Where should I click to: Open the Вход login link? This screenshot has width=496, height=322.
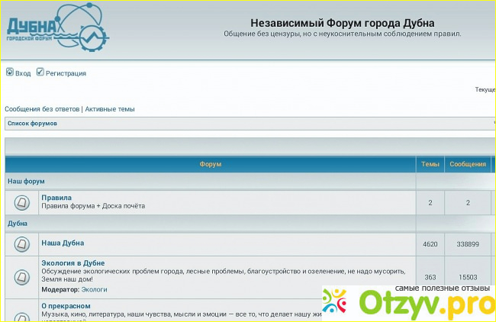point(23,73)
